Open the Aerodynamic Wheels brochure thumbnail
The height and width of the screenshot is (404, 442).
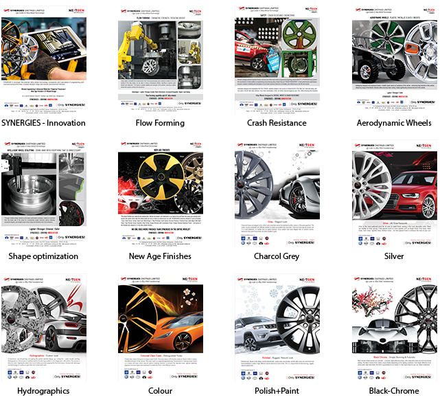pos(395,60)
